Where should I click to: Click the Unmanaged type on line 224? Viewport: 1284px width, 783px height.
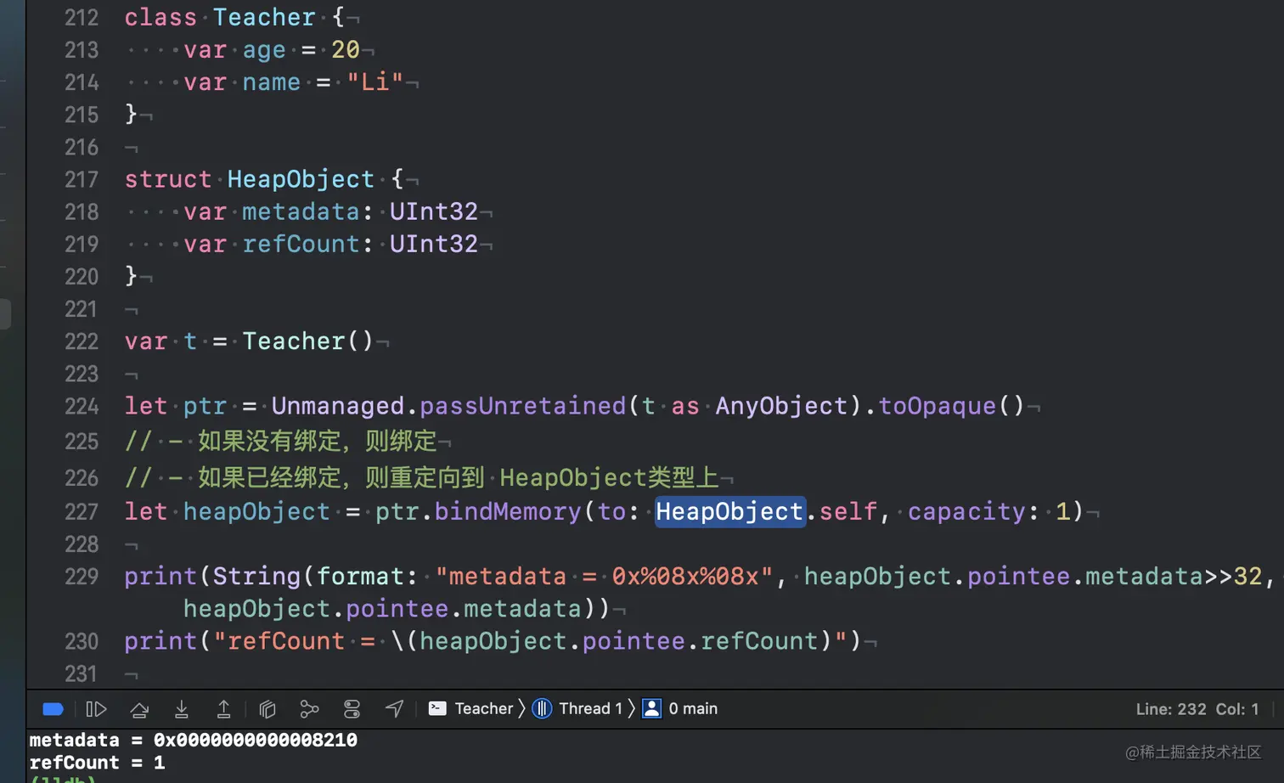pyautogui.click(x=338, y=406)
